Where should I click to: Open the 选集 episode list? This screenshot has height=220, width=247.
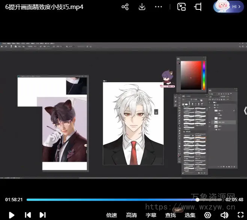coord(190,215)
